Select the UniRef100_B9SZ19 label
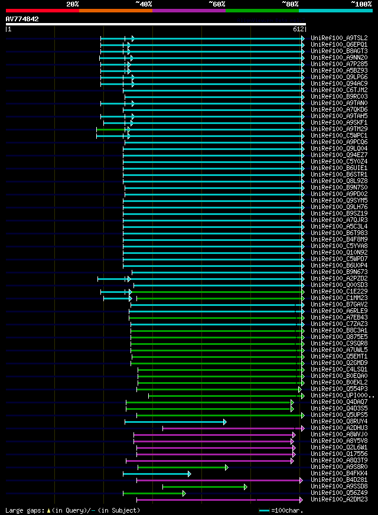378x515 pixels. pos(339,213)
